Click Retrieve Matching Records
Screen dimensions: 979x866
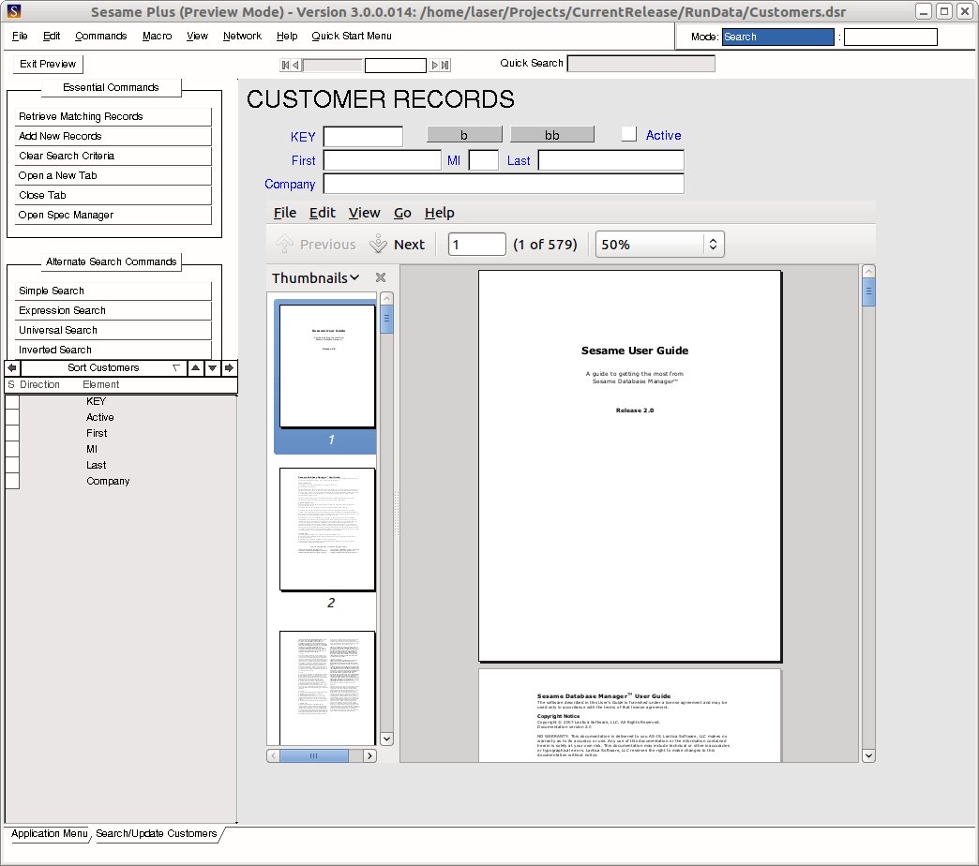(x=113, y=116)
